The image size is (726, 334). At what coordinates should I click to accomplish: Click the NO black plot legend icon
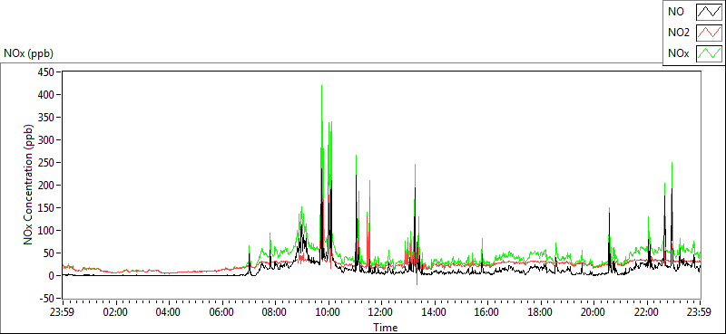709,12
